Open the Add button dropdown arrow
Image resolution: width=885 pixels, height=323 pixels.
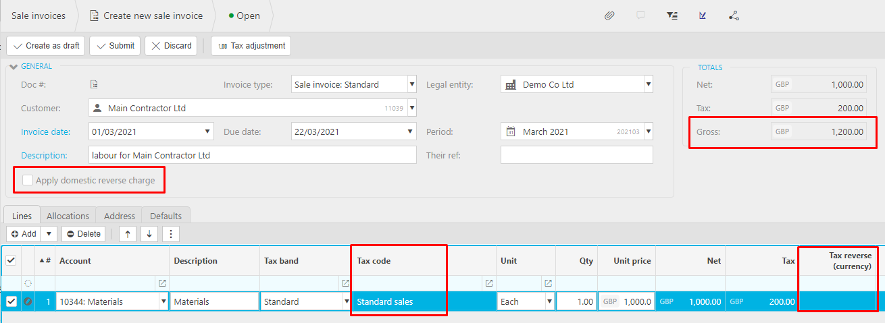point(49,234)
